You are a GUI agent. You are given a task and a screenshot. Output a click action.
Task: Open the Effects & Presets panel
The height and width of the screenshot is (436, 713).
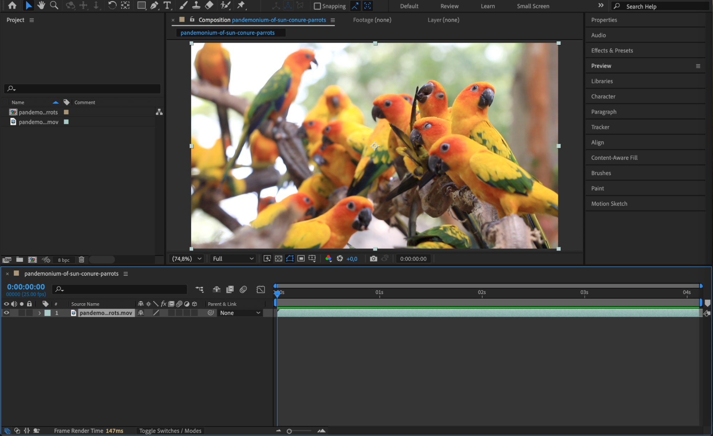click(x=612, y=50)
